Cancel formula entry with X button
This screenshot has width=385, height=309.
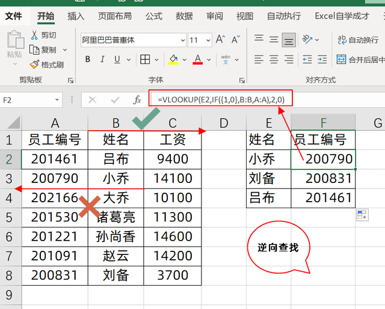coord(92,100)
